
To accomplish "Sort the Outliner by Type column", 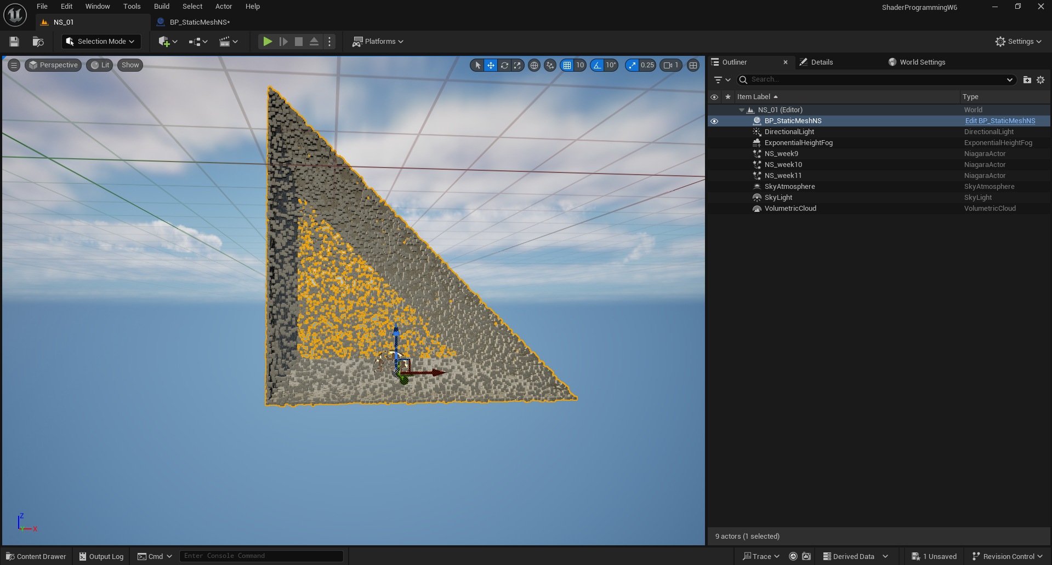I will pyautogui.click(x=1005, y=97).
